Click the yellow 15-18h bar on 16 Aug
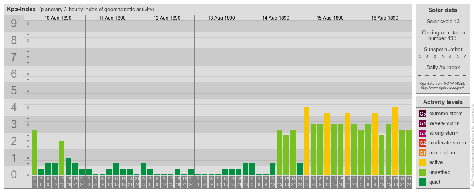 pyautogui.click(x=395, y=141)
